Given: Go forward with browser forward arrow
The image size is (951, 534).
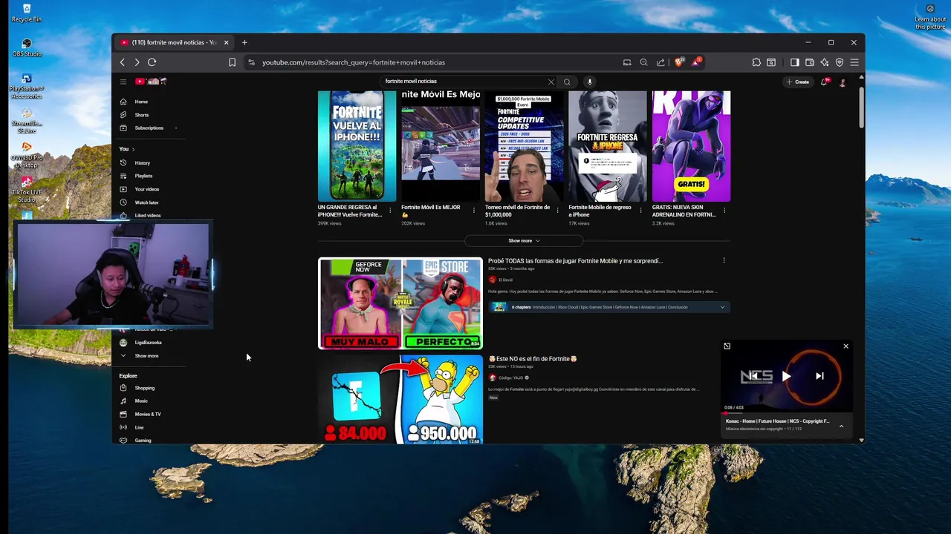Looking at the screenshot, I should click(x=137, y=62).
